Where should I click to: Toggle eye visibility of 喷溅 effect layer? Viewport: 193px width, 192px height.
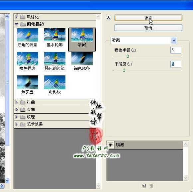click(111, 145)
